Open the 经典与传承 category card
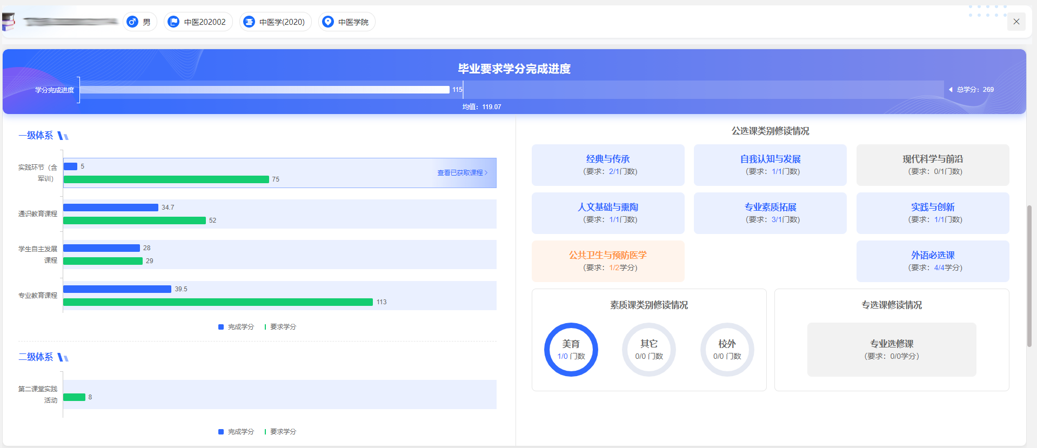This screenshot has width=1037, height=448. [608, 165]
